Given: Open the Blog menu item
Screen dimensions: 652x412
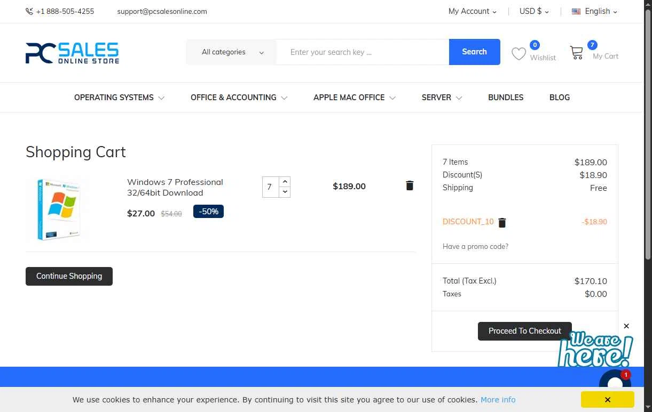Looking at the screenshot, I should coord(560,98).
